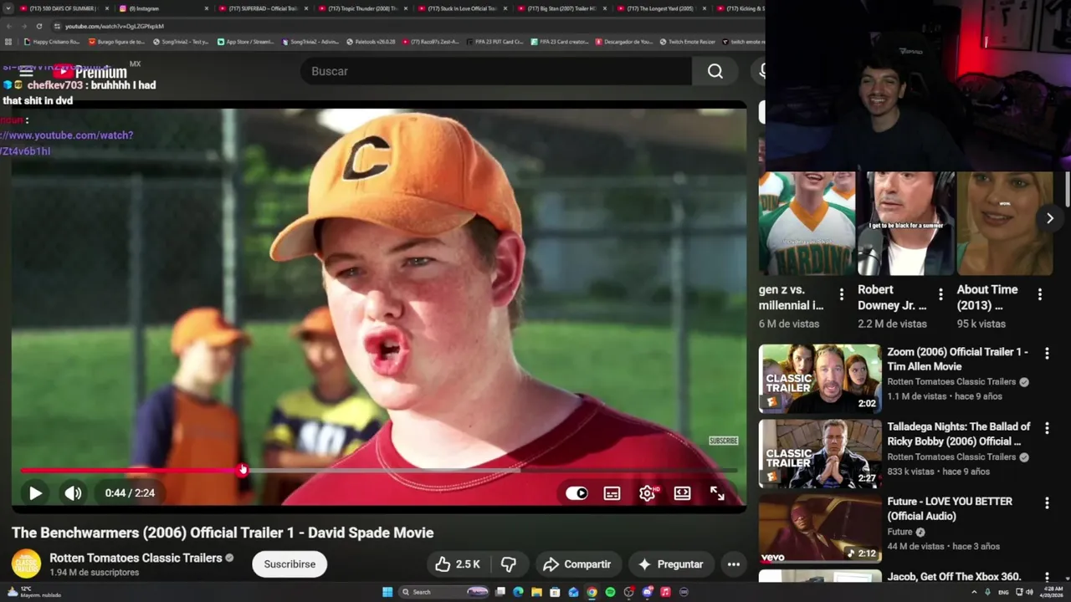Viewport: 1071px width, 602px height.
Task: Click the ENG language indicator
Action: pyautogui.click(x=1003, y=592)
